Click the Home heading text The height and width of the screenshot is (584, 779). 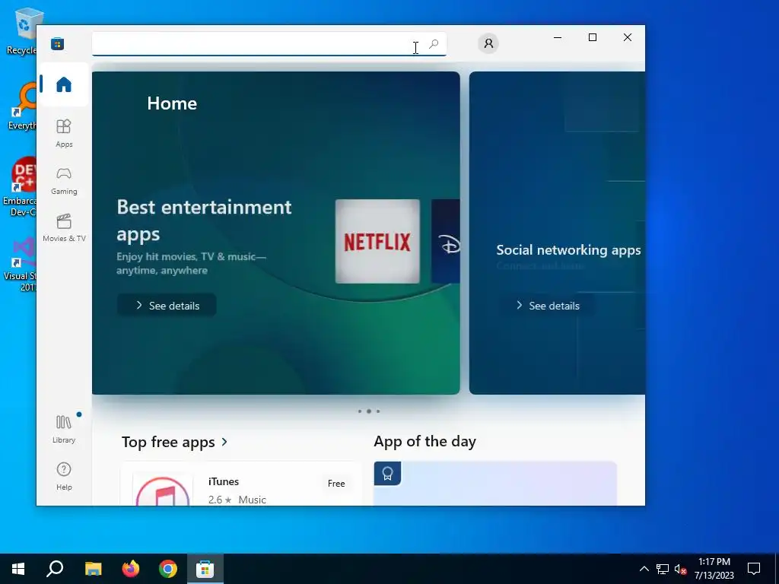tap(172, 103)
